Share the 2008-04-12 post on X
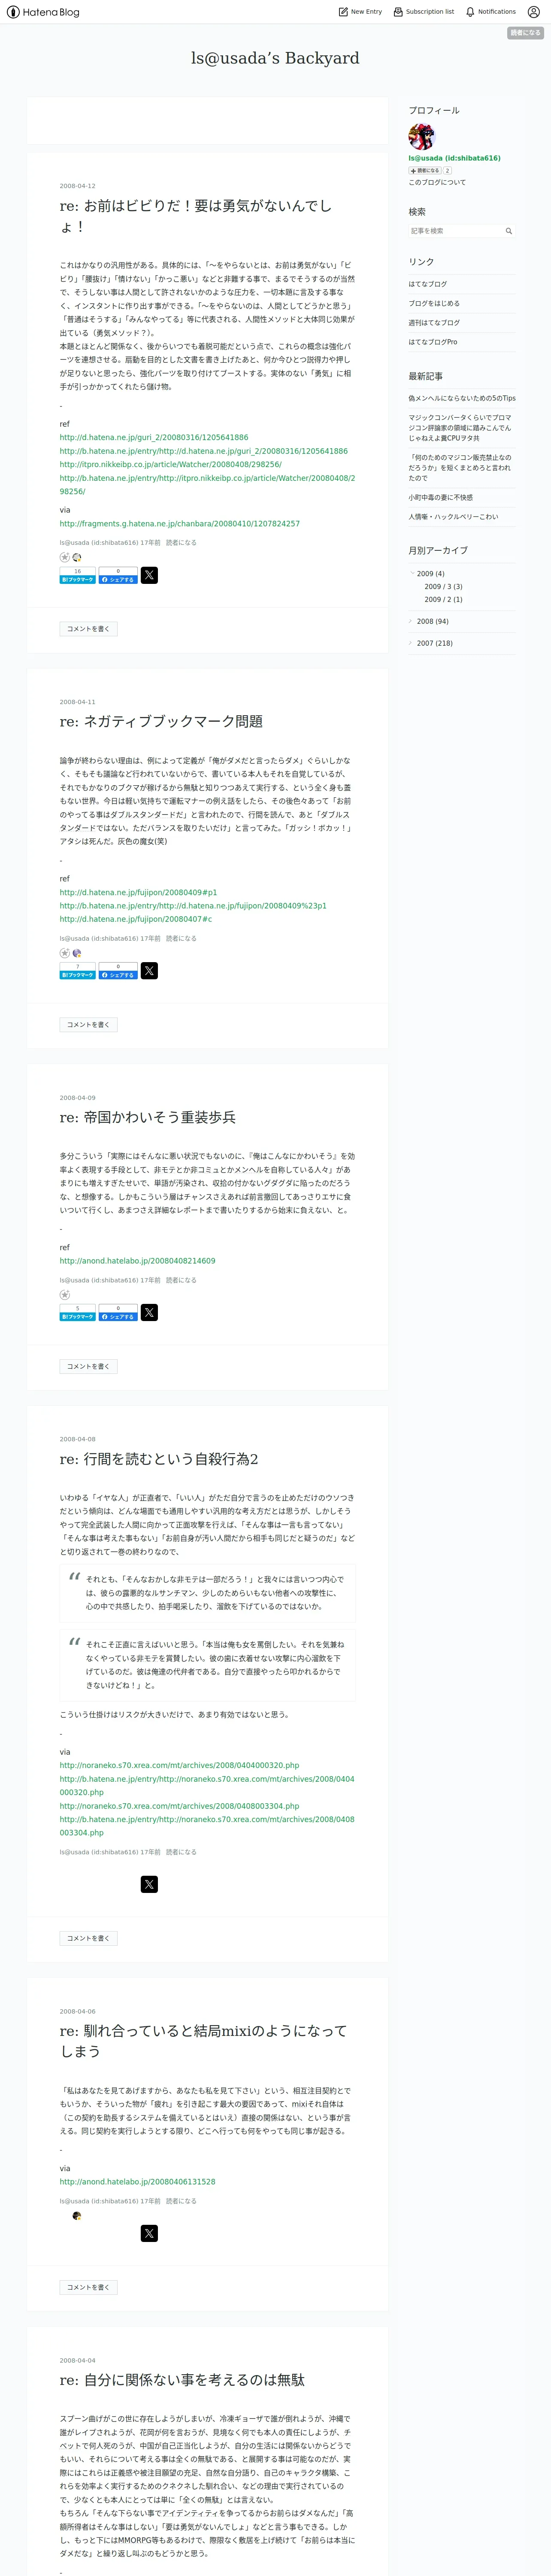Viewport: 551px width, 2576px height. (x=149, y=575)
